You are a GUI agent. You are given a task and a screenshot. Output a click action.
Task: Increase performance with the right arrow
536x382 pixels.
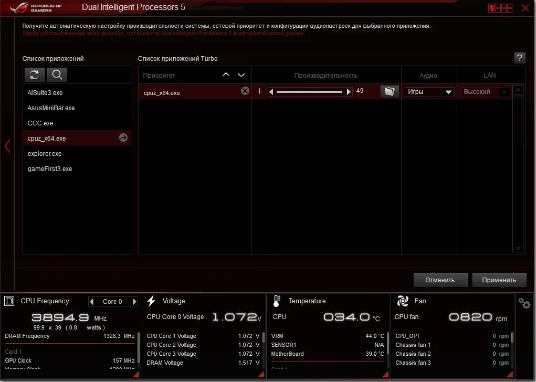[349, 92]
